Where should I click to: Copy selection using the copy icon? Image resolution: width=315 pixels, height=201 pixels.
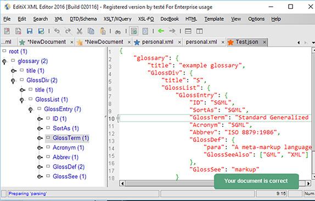91,31
